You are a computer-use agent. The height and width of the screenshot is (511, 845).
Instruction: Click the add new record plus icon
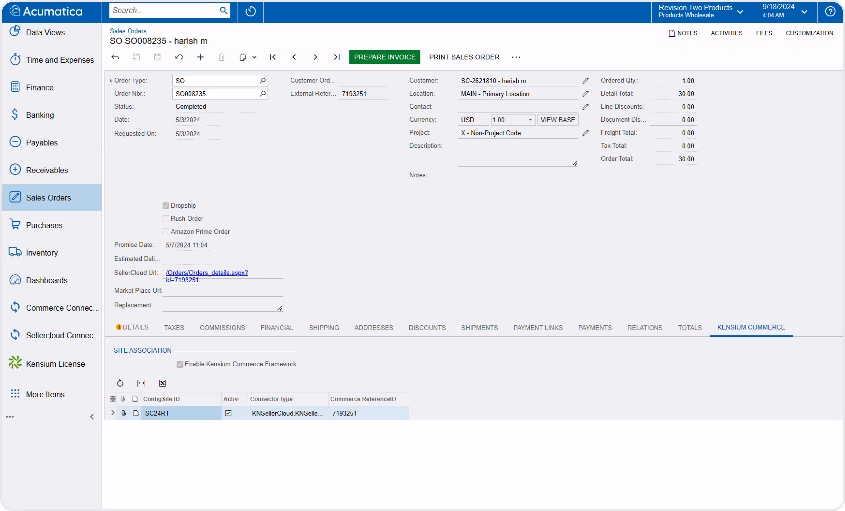(x=200, y=57)
